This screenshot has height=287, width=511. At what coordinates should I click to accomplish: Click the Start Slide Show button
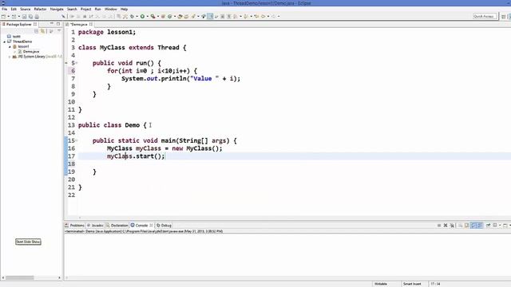pyautogui.click(x=28, y=242)
